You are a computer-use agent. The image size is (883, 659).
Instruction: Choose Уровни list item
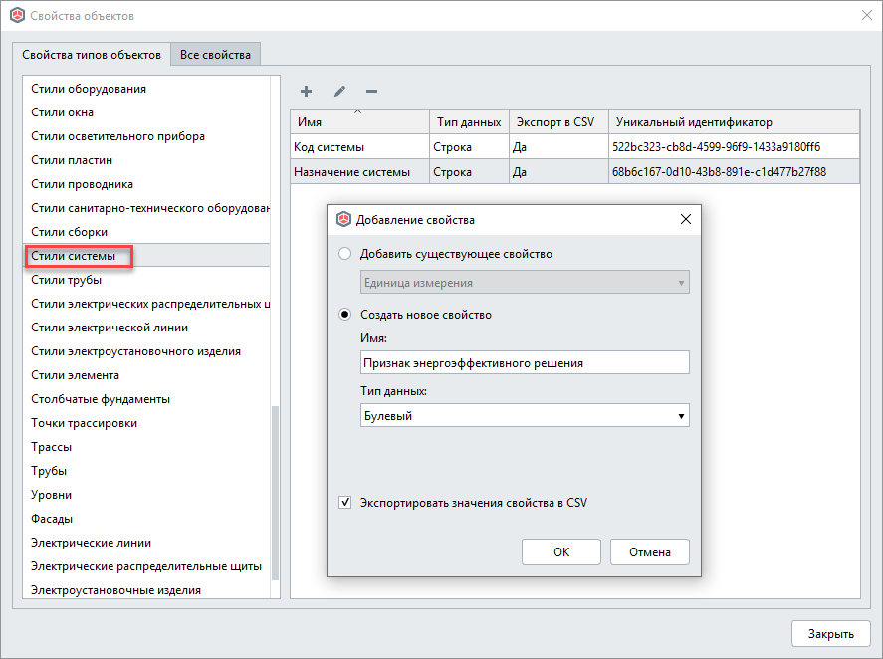146,495
